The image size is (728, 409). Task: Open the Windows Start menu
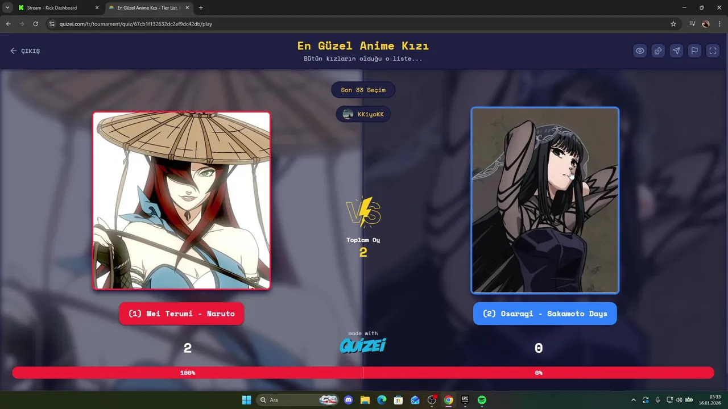coord(246,400)
